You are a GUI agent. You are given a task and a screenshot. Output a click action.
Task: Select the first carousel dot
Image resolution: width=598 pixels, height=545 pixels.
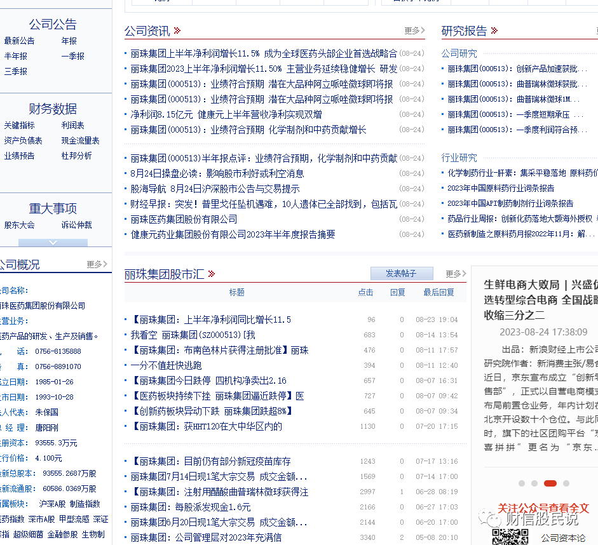[522, 483]
